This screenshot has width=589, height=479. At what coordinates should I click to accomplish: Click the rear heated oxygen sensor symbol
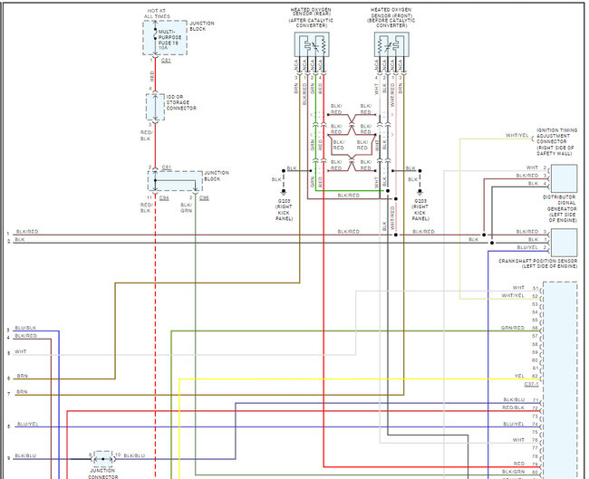tap(311, 45)
